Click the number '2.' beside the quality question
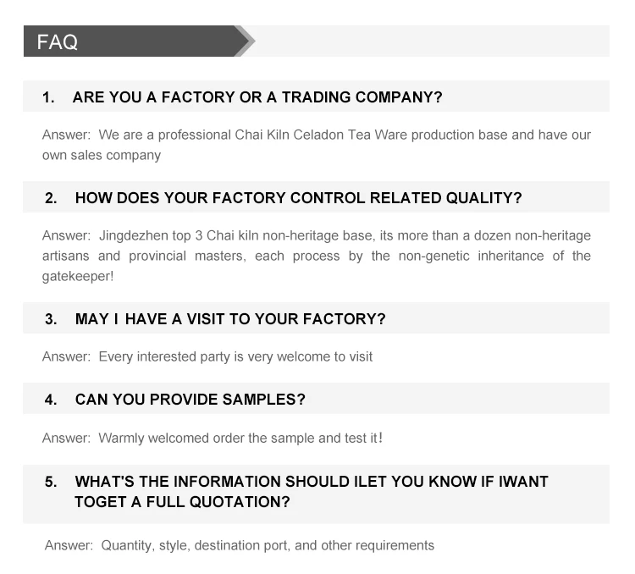Viewport: 635px width, 574px height. click(x=51, y=198)
